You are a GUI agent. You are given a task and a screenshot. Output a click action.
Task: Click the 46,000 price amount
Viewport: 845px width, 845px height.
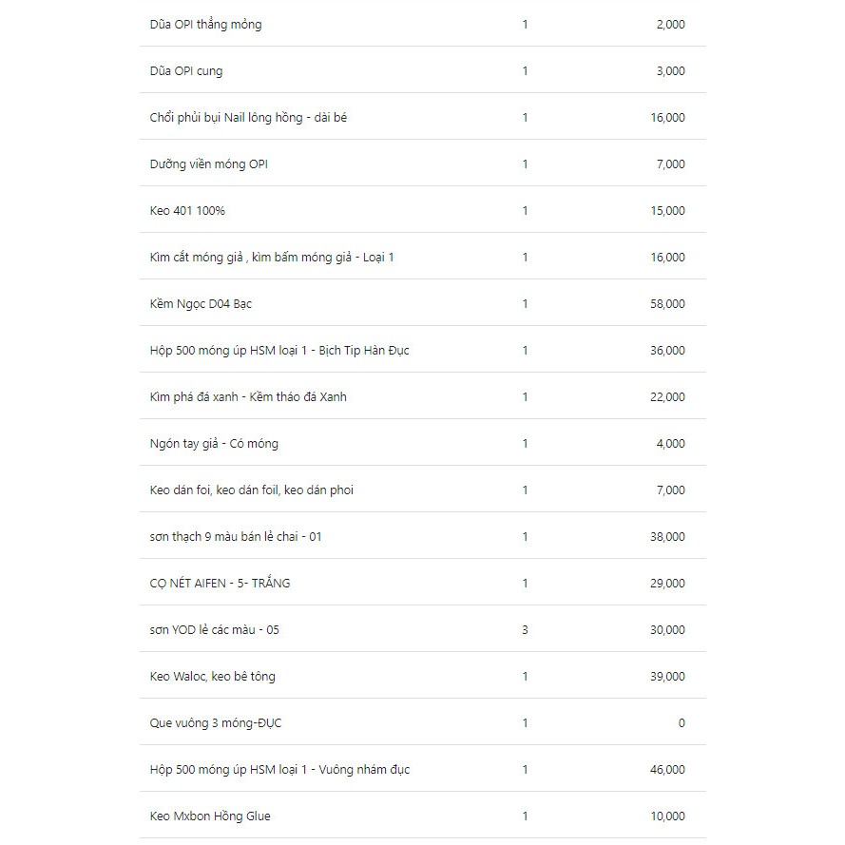[x=667, y=770]
